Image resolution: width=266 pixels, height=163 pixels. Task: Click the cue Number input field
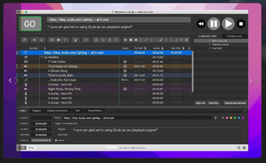coord(41,118)
